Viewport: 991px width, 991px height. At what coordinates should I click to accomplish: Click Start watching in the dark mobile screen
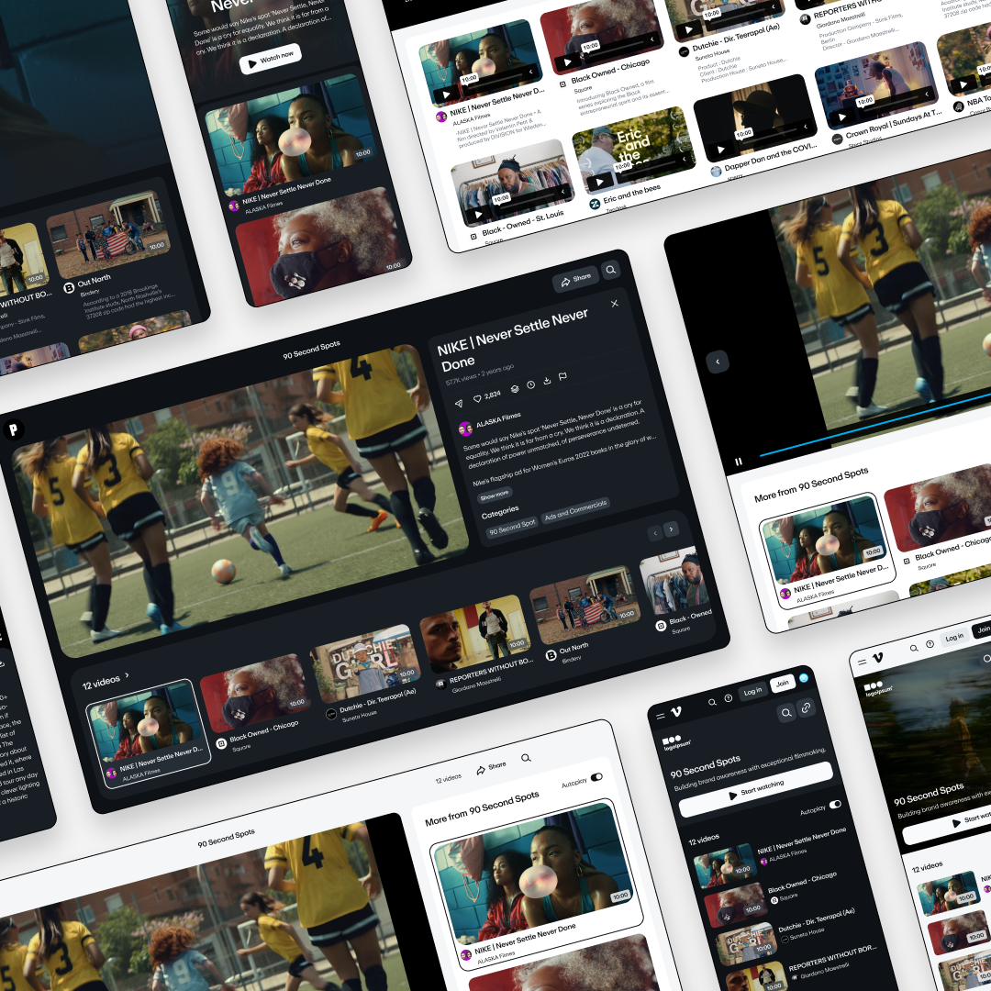tap(756, 789)
